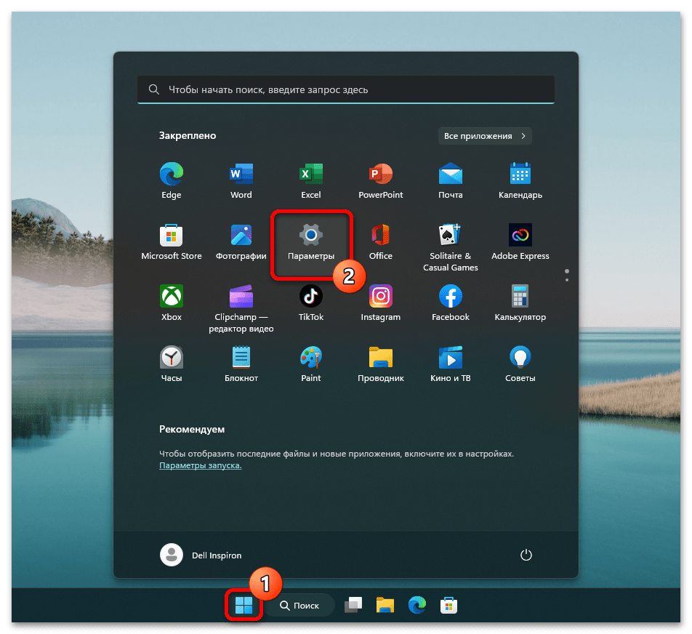Open Блокнот notepad
Viewport: 692px width, 634px height.
pos(241,364)
